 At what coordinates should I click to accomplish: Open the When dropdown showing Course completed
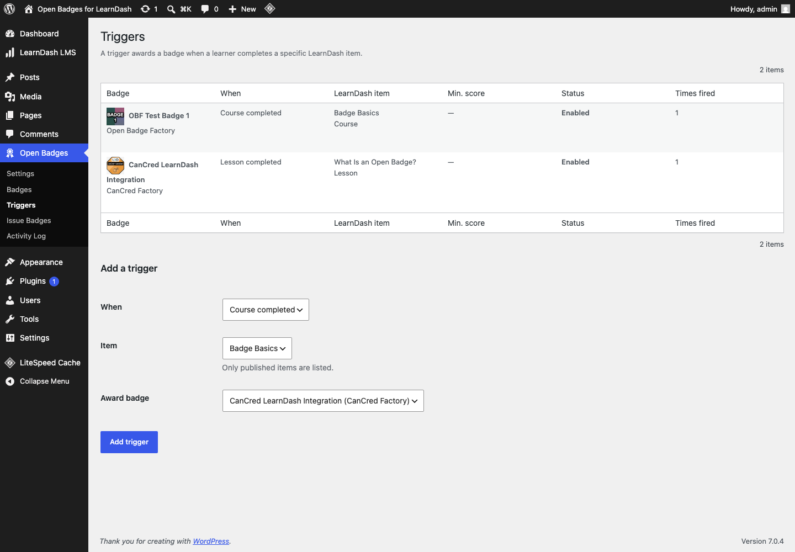click(266, 310)
